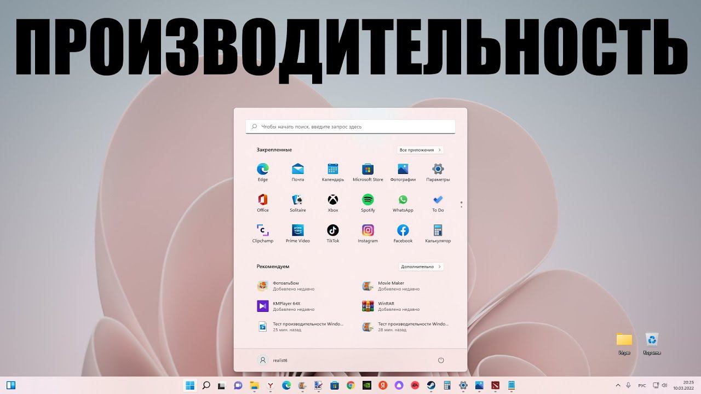Launch Steam from the taskbar

[431, 385]
